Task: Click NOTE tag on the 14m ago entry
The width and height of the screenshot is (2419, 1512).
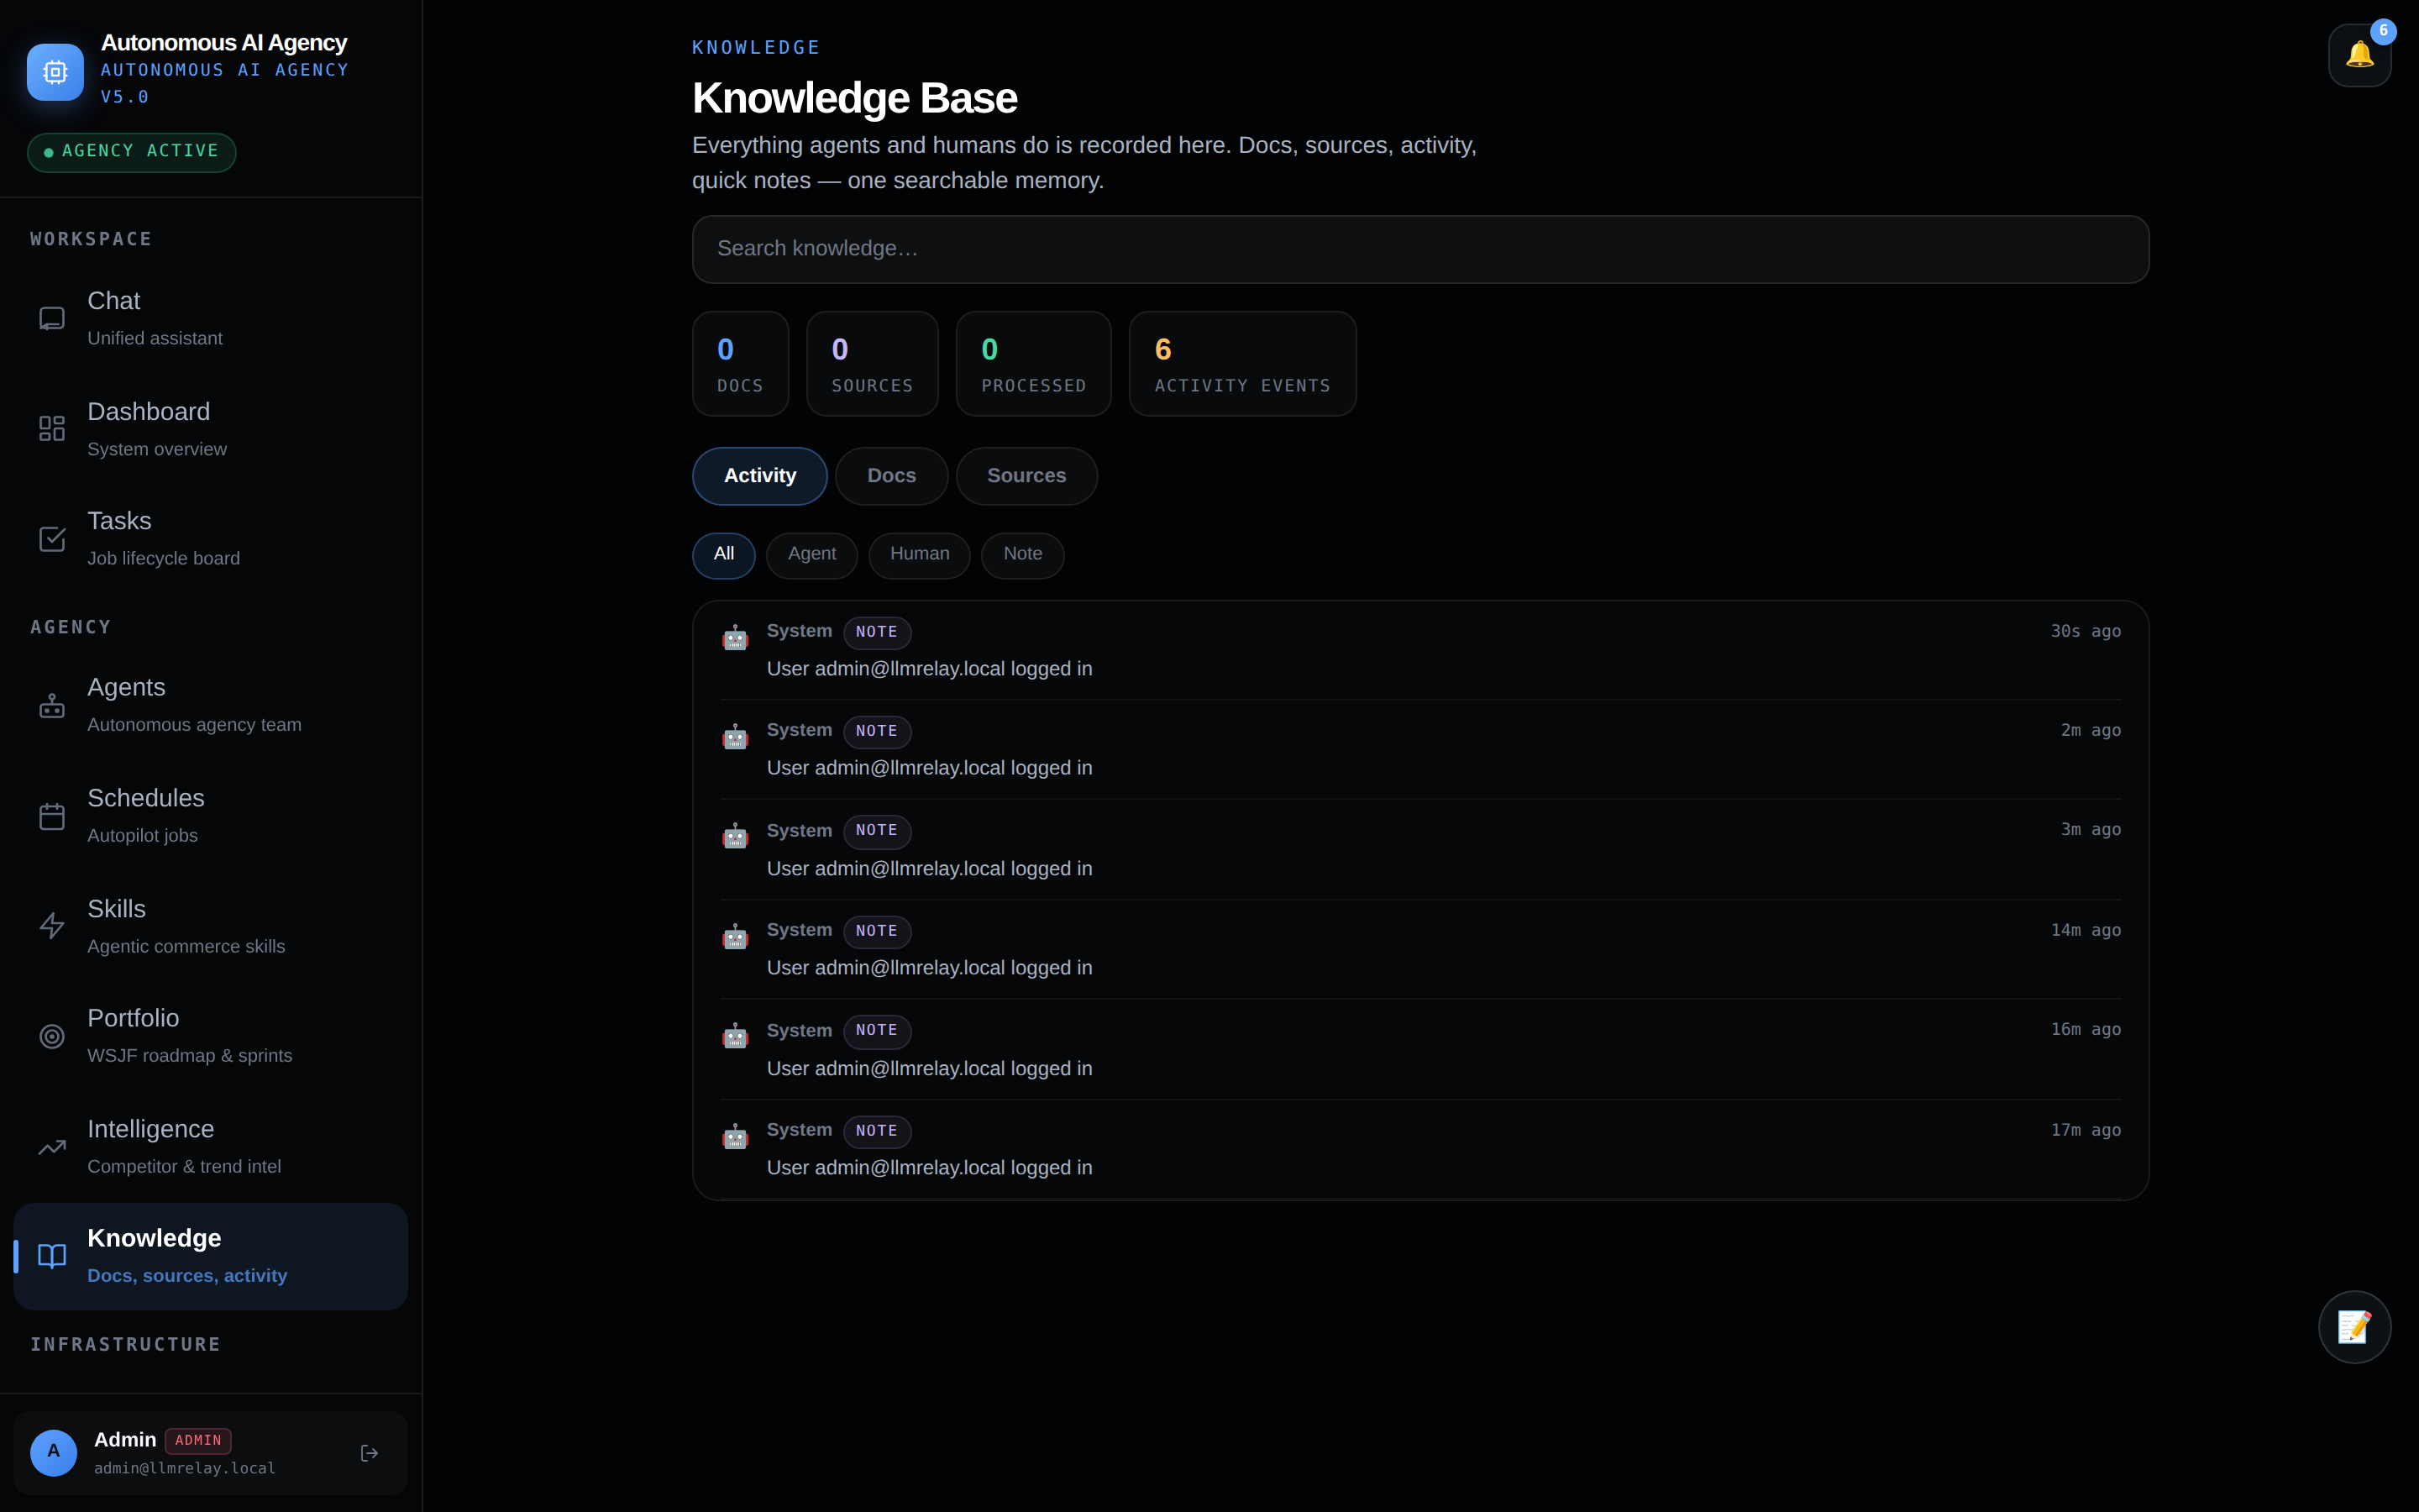Action: (x=877, y=931)
